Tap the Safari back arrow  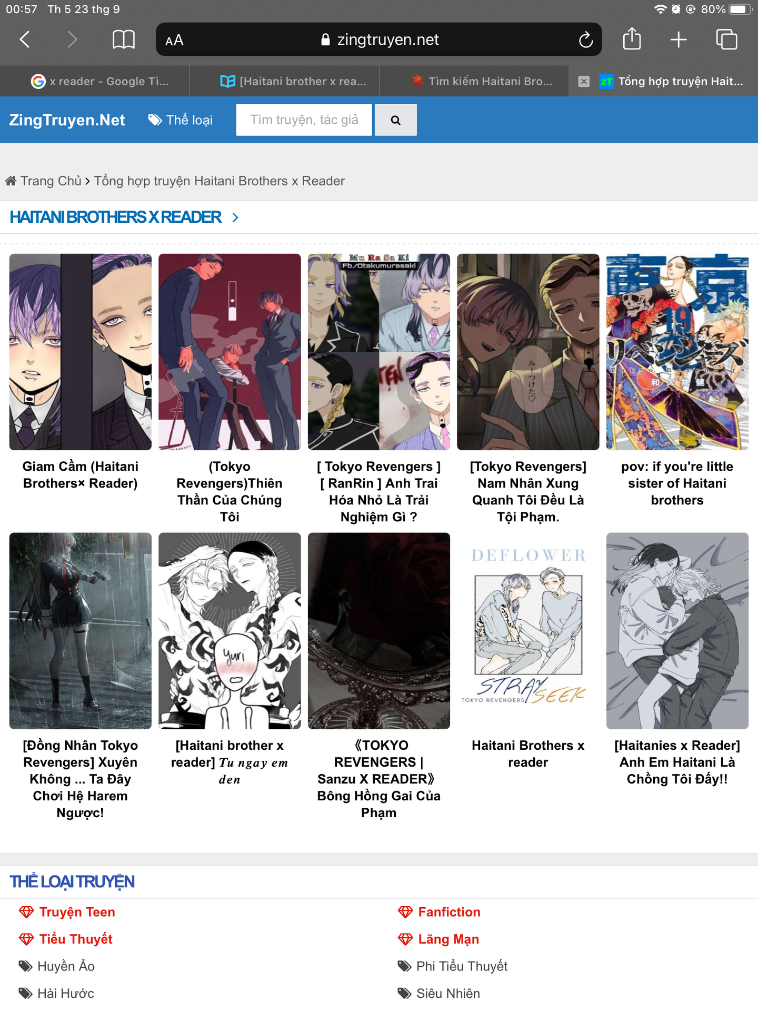click(x=25, y=39)
